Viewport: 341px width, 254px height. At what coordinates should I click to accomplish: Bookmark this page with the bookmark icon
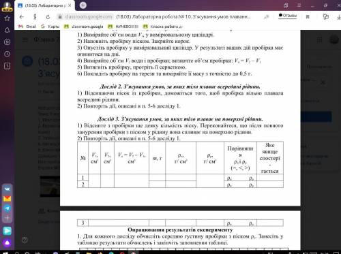click(308, 17)
